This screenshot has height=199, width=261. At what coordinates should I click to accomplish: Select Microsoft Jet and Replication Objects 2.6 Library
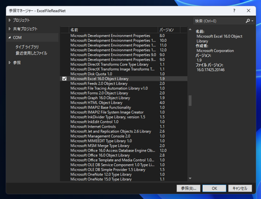[x=123, y=131]
